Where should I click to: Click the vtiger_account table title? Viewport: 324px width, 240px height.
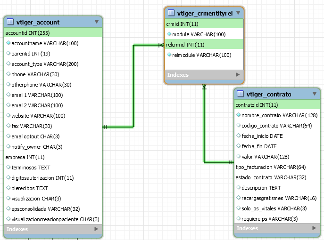[x=38, y=22]
